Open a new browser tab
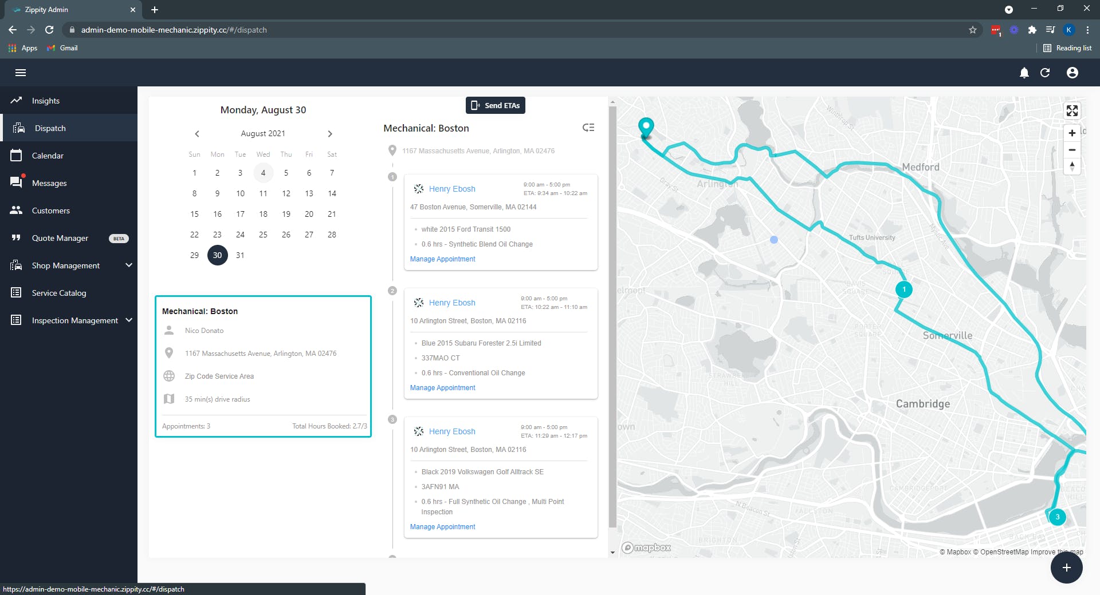The image size is (1100, 595). click(155, 10)
